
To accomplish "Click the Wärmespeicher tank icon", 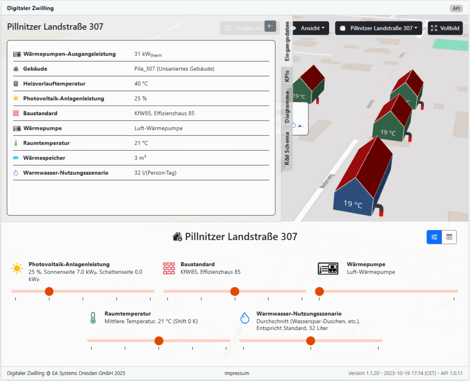I will [x=16, y=157].
